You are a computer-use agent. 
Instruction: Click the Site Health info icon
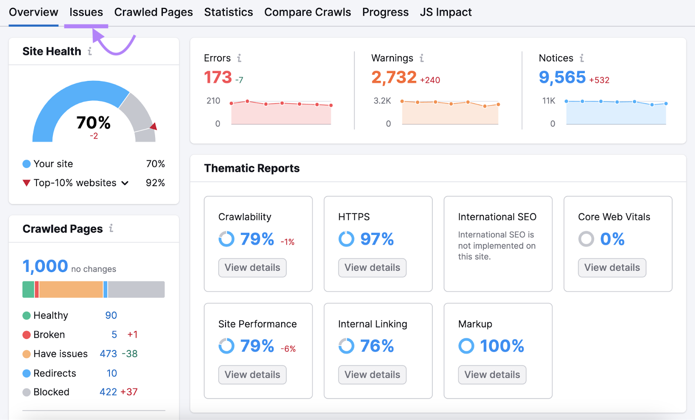pyautogui.click(x=90, y=51)
